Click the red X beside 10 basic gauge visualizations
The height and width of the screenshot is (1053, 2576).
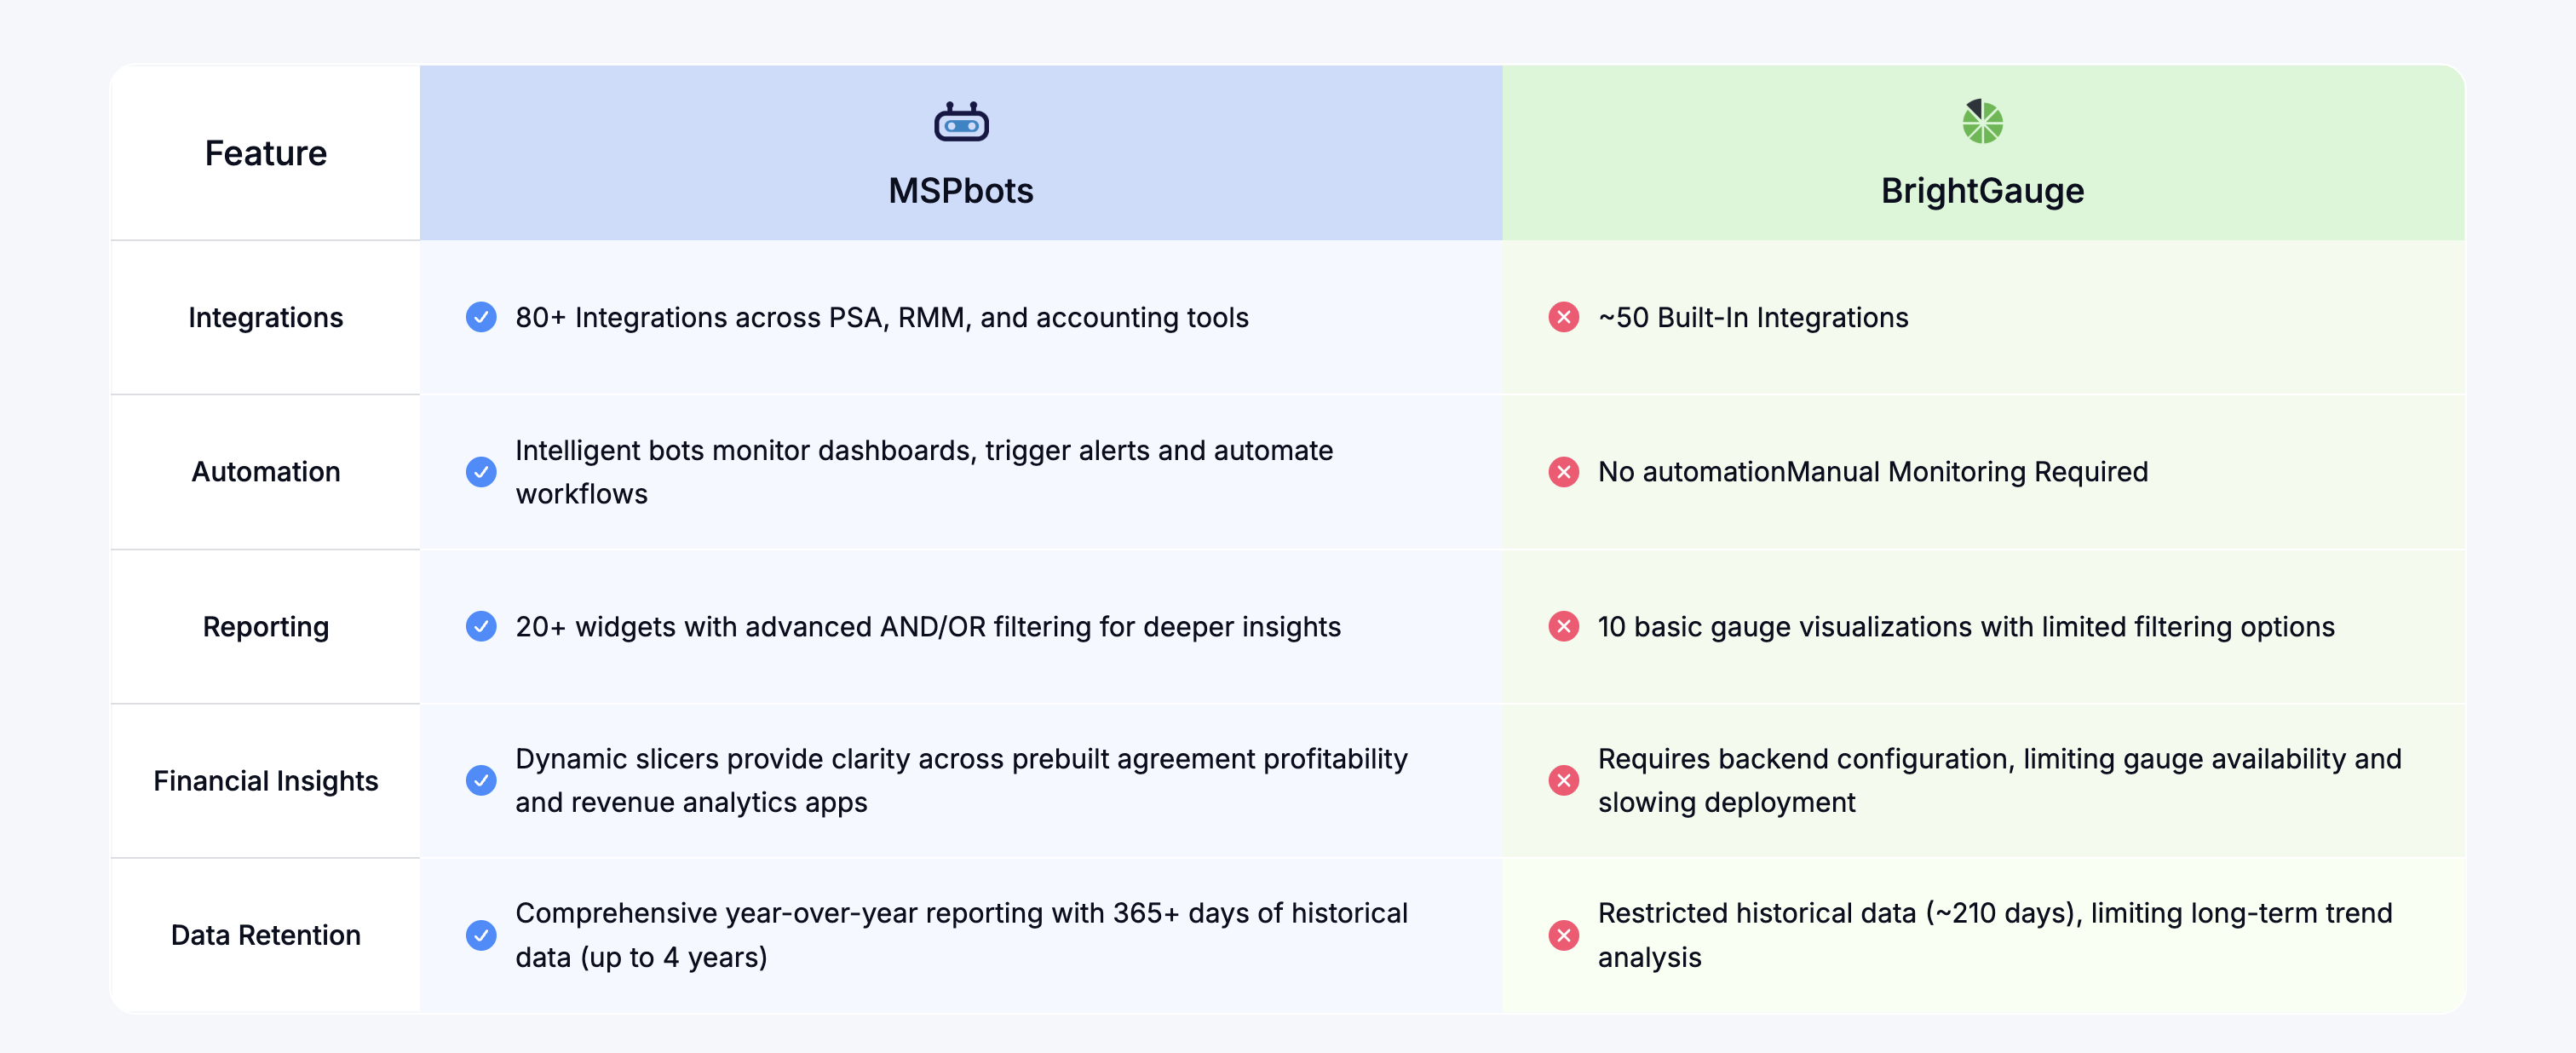1564,626
